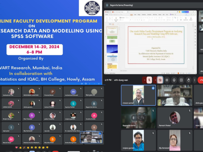Screen dimensions: 203x152
Task: Open the three-dot more options menu in the Meet toolbar
Action: coord(195,80)
